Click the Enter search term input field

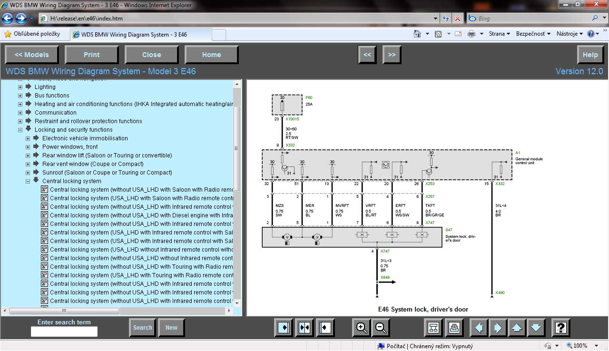pyautogui.click(x=64, y=331)
